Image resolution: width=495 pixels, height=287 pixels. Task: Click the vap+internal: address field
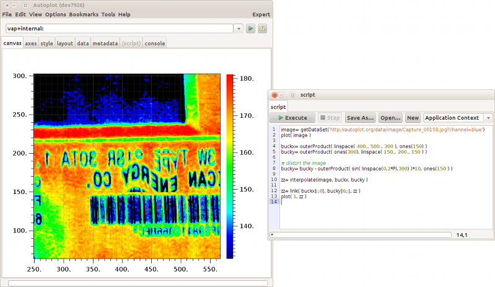point(120,29)
